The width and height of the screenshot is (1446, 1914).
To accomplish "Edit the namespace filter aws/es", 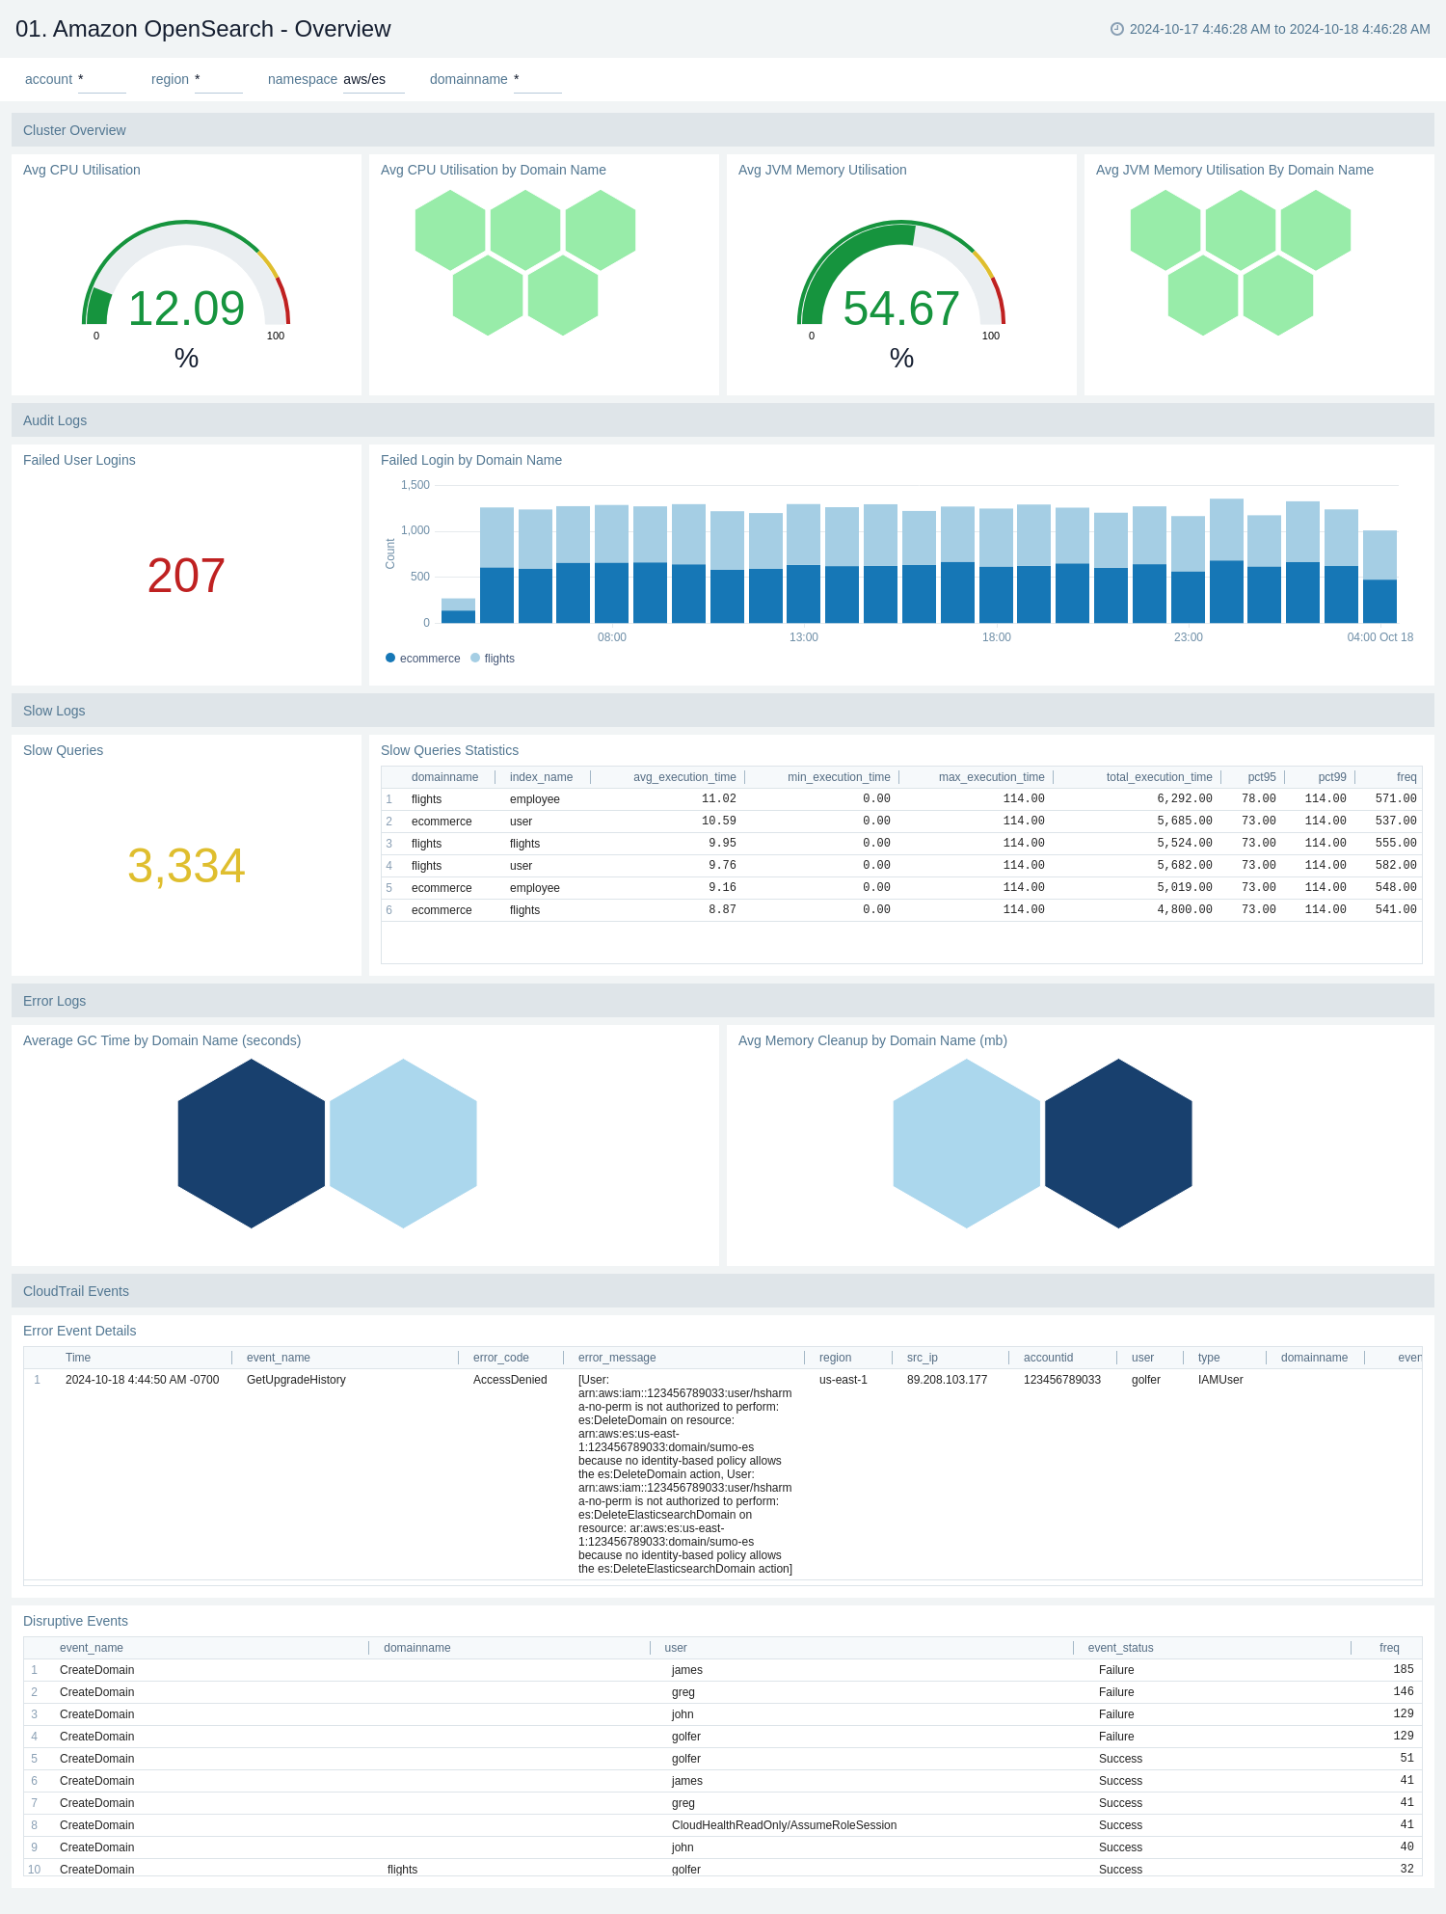I will point(373,80).
